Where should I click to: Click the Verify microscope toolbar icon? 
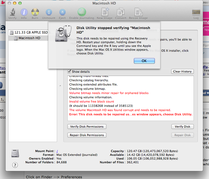pyautogui.click(x=12, y=12)
